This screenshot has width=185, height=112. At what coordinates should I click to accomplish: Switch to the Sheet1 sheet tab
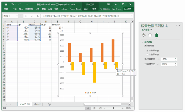[x=37, y=104]
